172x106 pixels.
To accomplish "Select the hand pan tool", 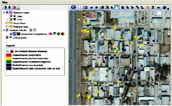I will 117,7.
